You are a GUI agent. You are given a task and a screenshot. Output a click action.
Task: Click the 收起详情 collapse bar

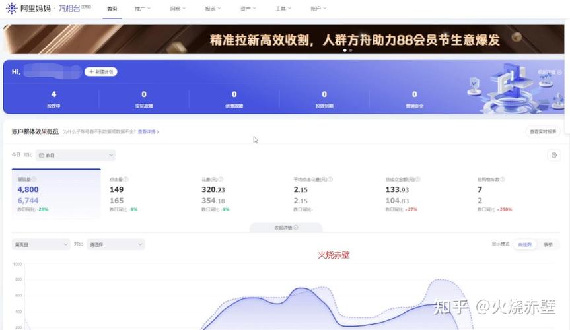(286, 228)
